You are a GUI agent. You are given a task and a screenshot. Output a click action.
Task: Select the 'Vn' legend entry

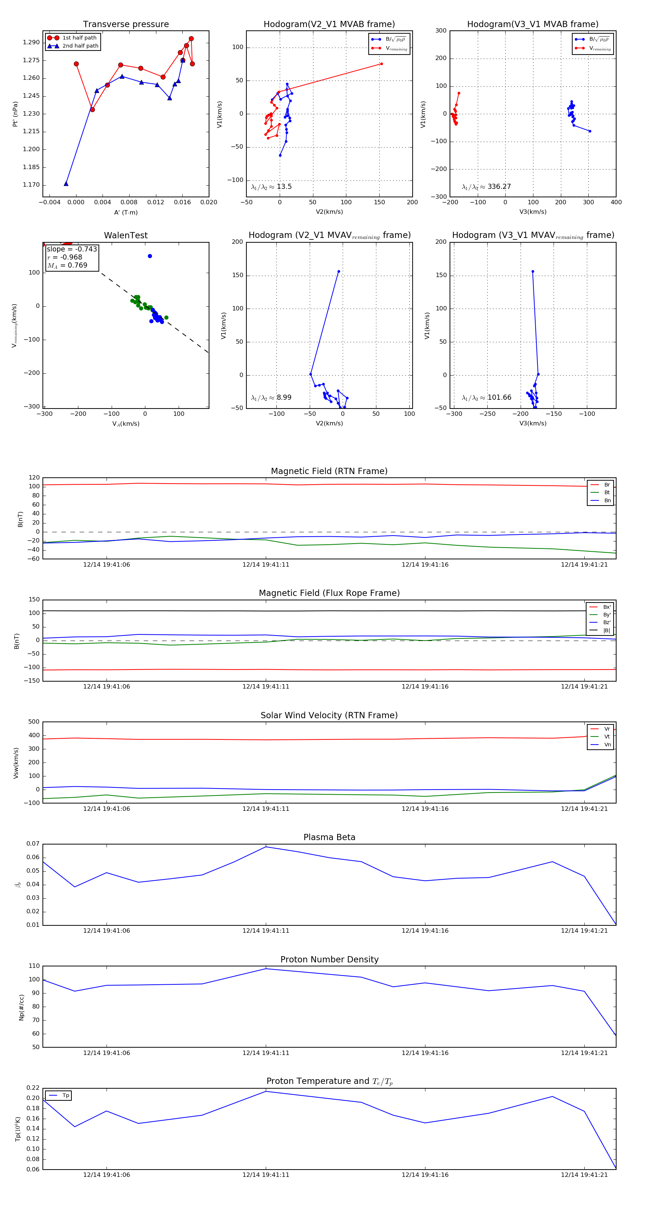600,745
